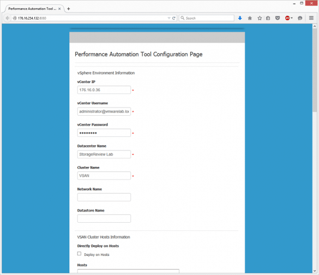
Task: Click the 'VSAN Cluster Hosts Information' heading
Action: coord(104,237)
